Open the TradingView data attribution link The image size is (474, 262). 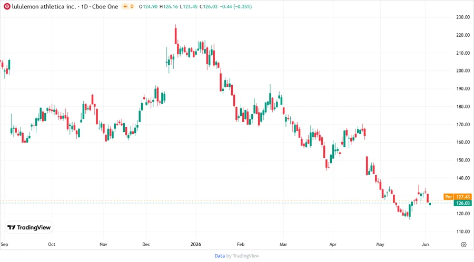[220, 256]
